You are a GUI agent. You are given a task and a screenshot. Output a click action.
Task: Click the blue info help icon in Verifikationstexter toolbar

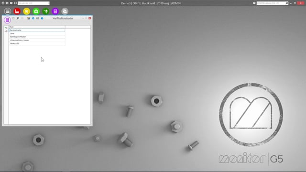(x=42, y=18)
